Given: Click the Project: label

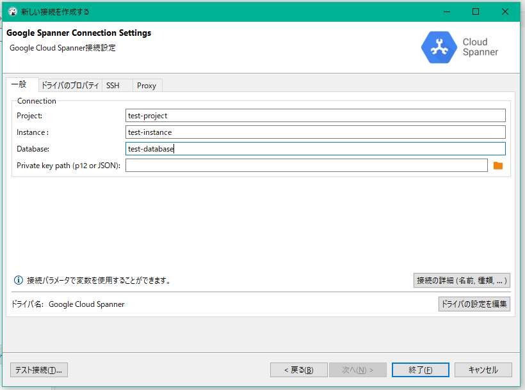Looking at the screenshot, I should click(x=29, y=116).
